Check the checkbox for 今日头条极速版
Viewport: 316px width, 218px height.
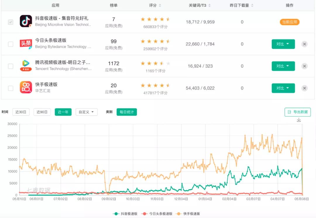pos(11,44)
